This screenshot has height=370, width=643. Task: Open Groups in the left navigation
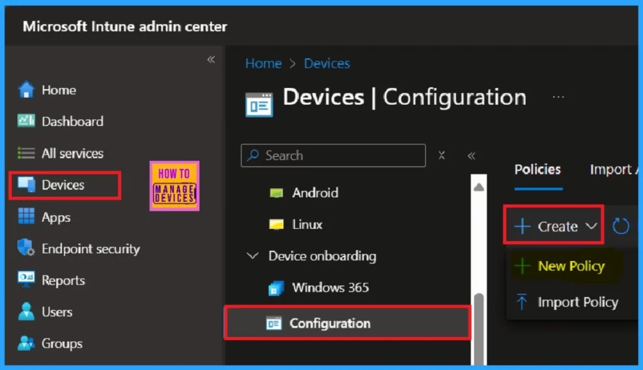[x=62, y=344]
